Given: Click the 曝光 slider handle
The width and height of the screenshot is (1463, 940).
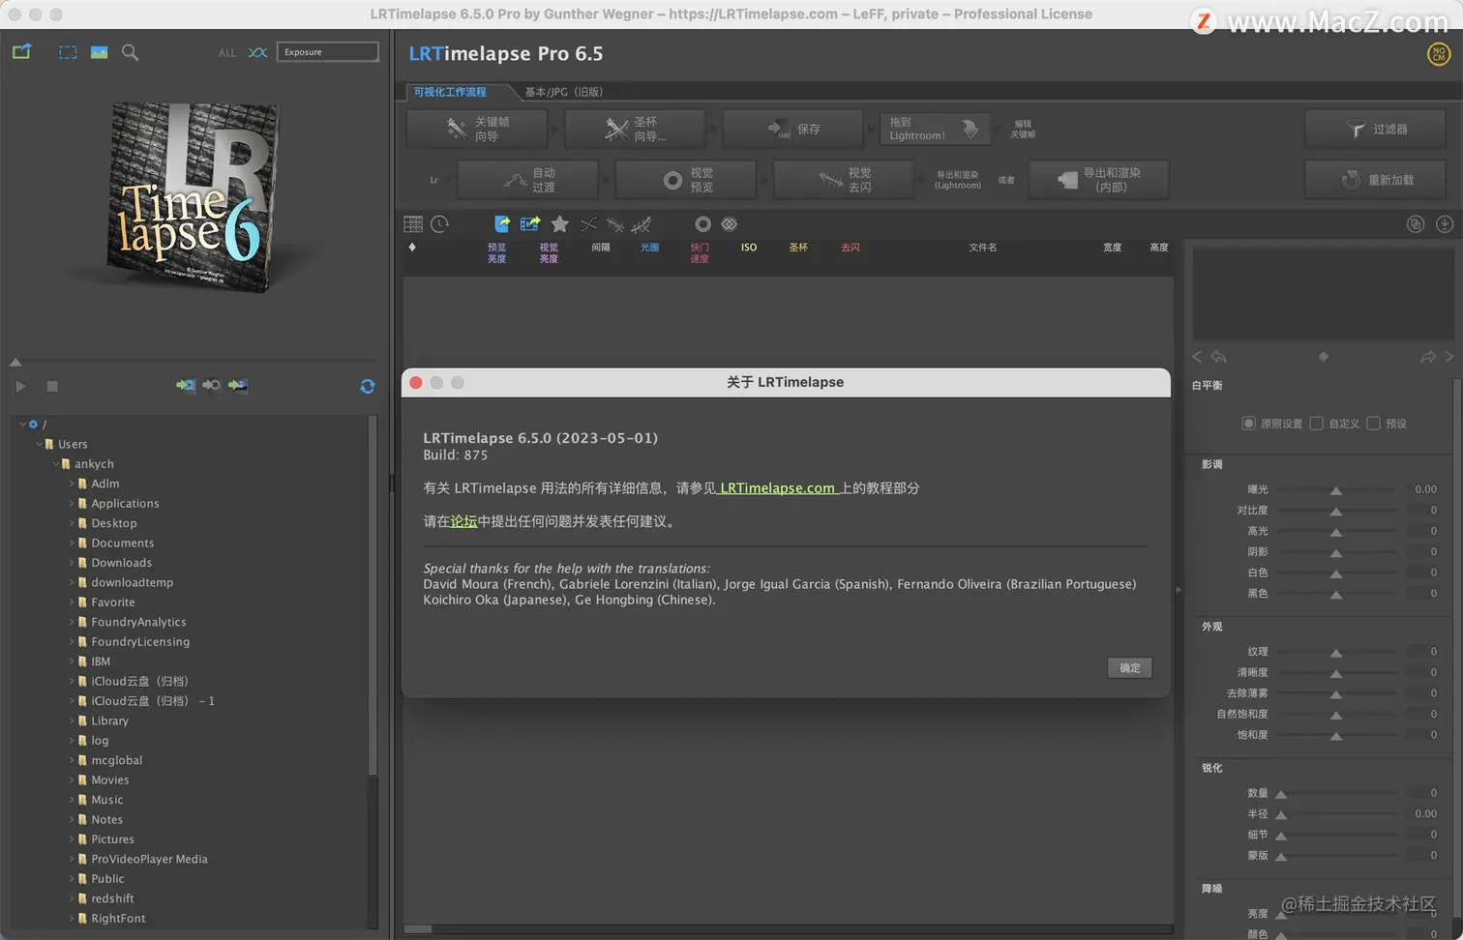Looking at the screenshot, I should coord(1336,490).
